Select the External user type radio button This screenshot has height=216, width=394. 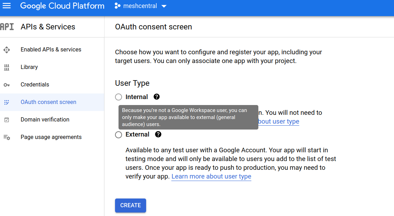tap(119, 135)
